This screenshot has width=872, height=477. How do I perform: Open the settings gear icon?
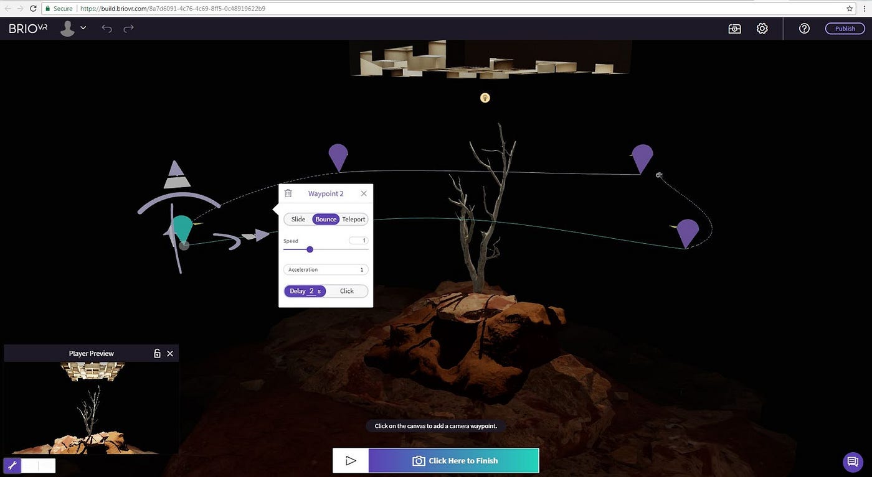point(762,29)
